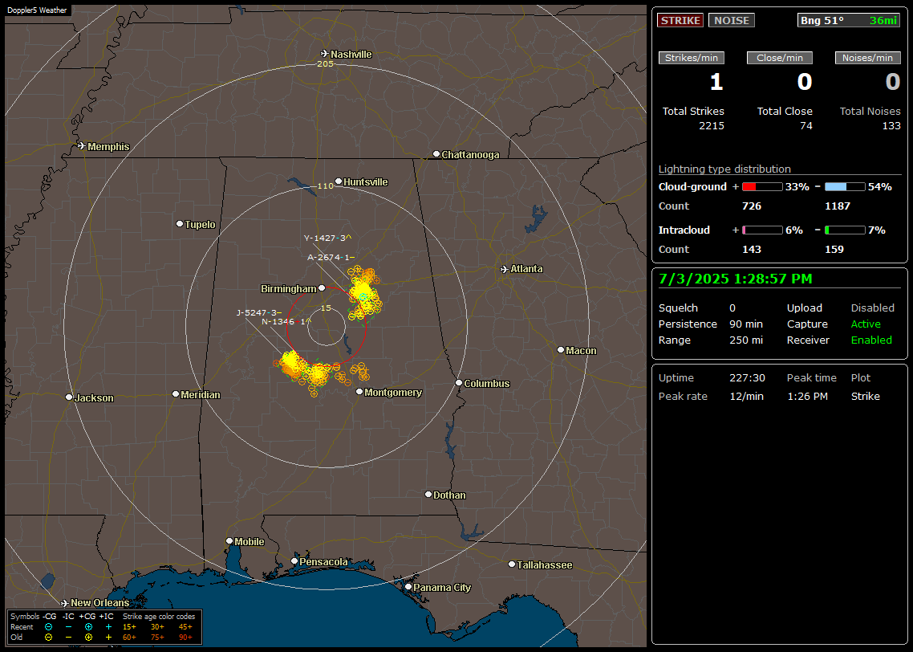Click the Tupelo city marker dot

click(180, 224)
